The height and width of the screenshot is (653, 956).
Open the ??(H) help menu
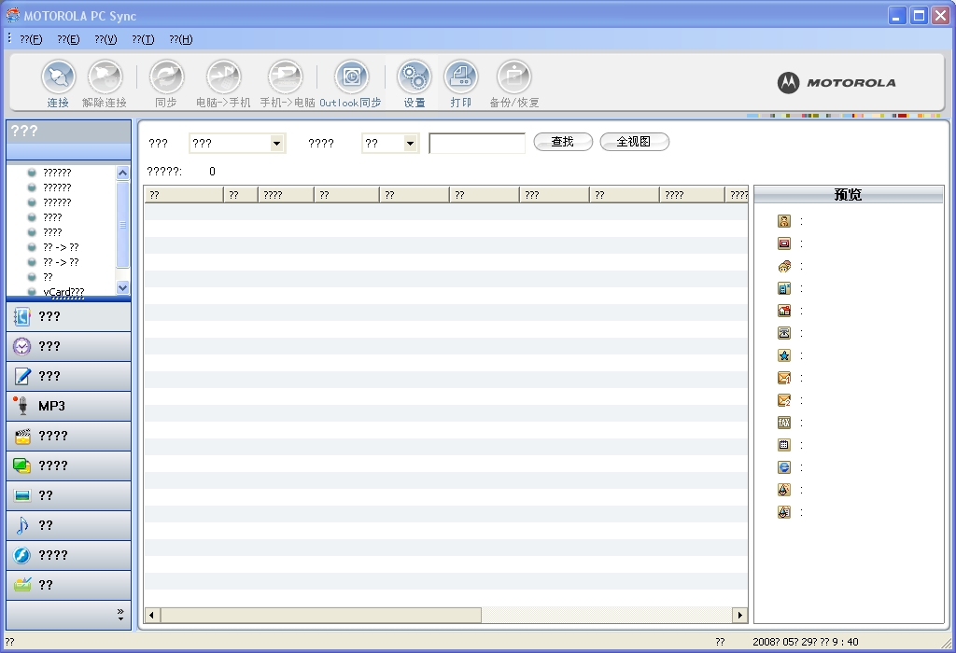(181, 39)
